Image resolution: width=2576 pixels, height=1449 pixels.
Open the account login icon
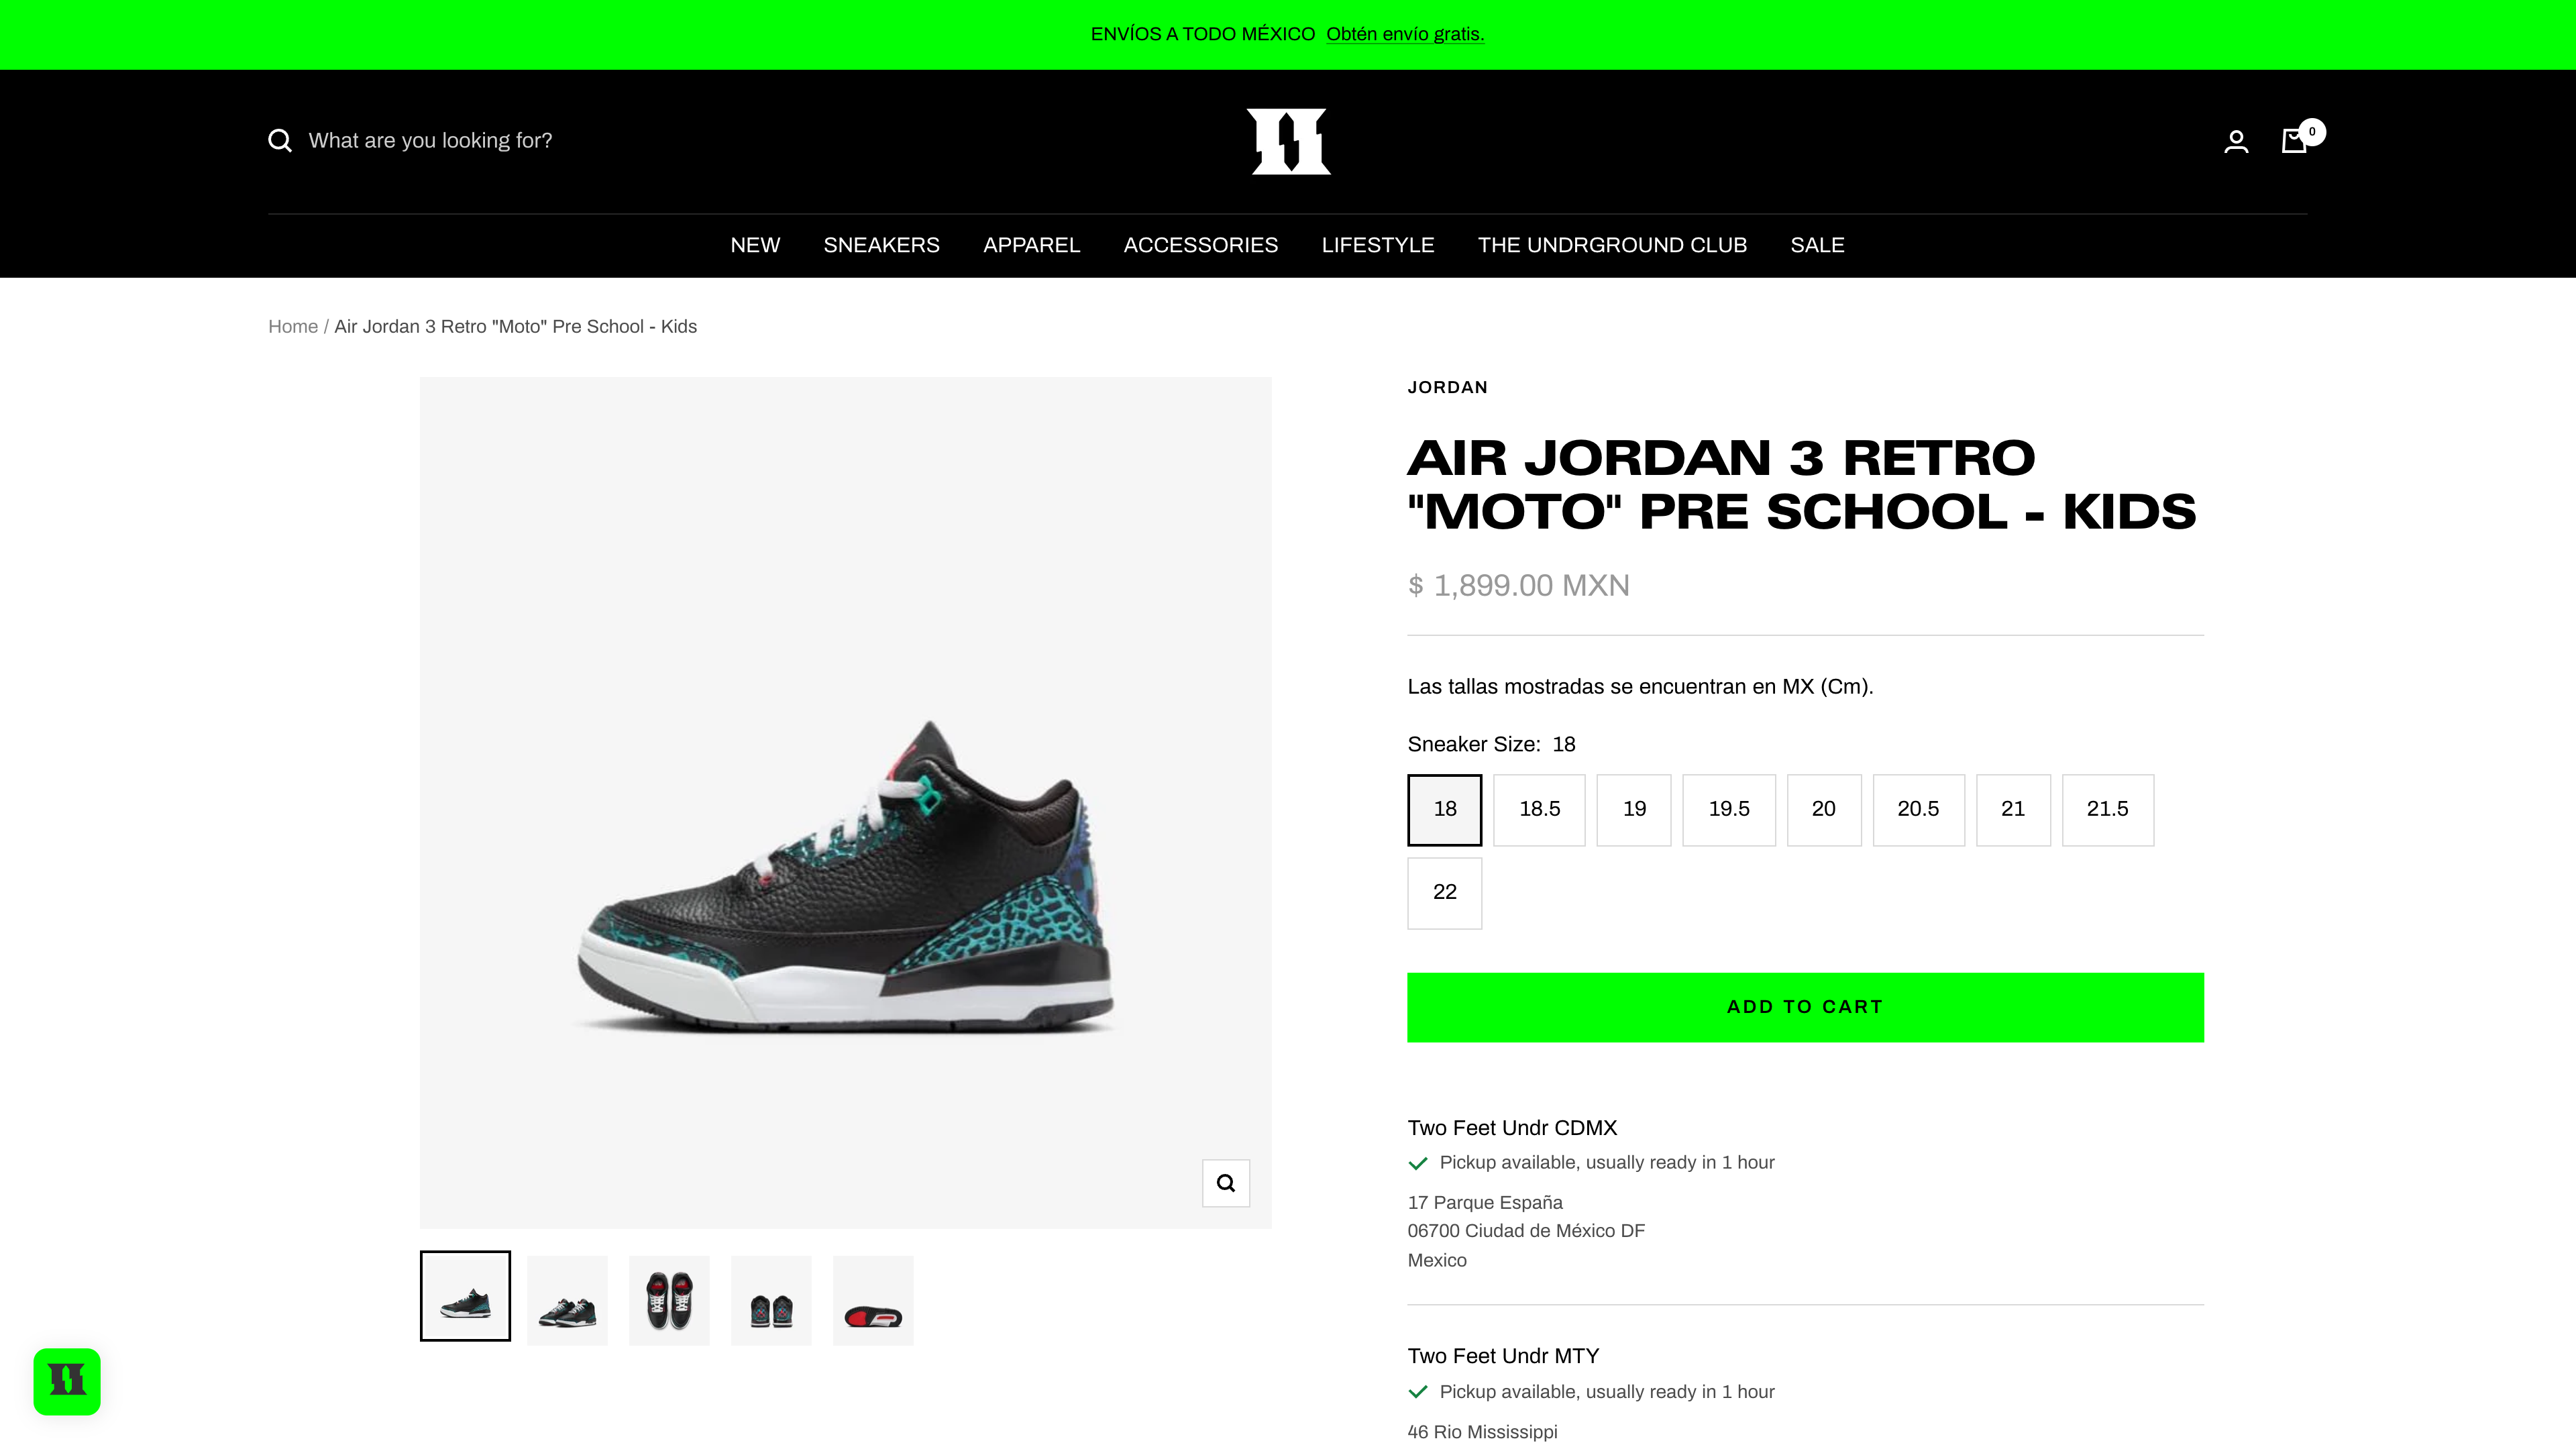tap(2236, 142)
